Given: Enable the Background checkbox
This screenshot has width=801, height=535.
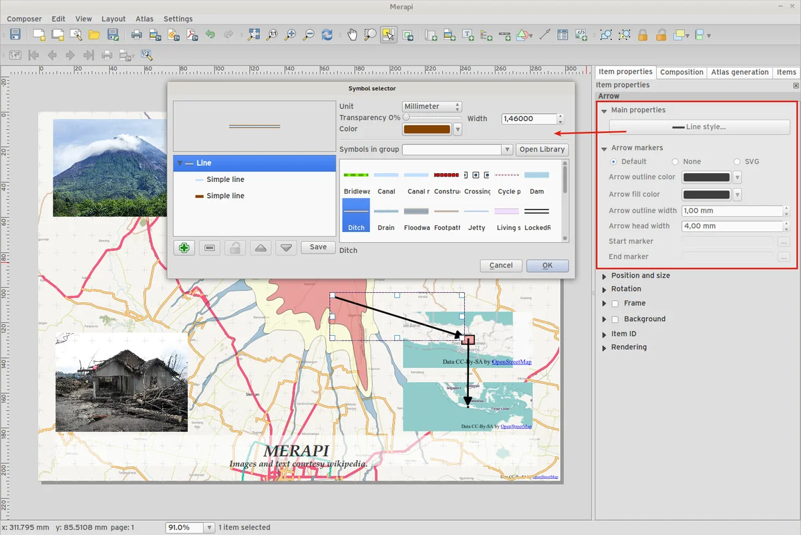Looking at the screenshot, I should 615,320.
